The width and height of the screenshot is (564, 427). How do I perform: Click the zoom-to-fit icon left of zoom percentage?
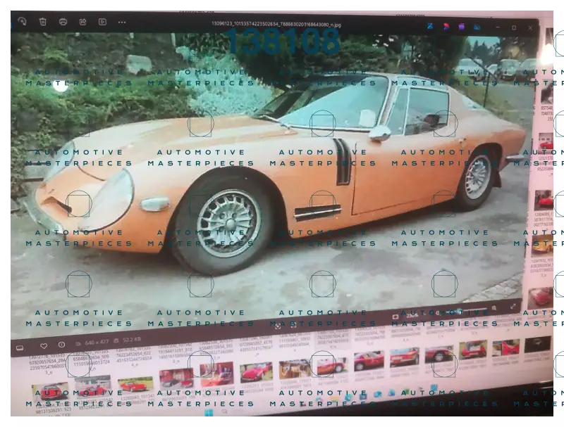(396, 317)
